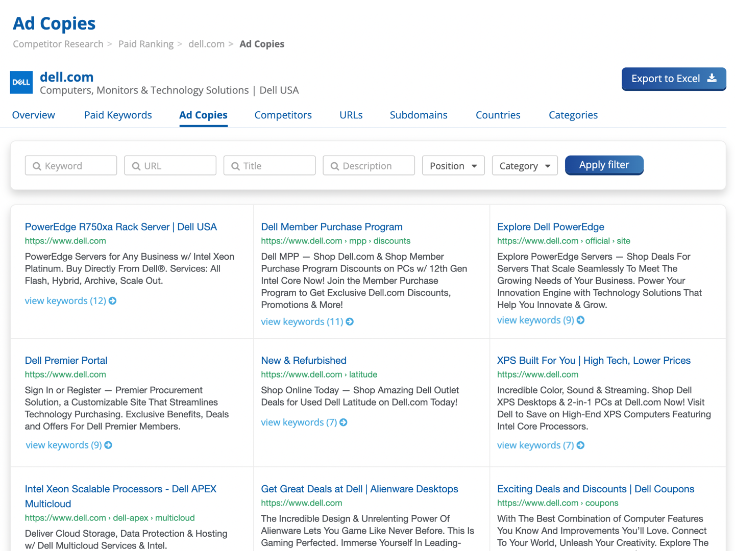Open Get Great Deals Alienware Desktops title
Viewport: 735px width, 551px height.
tap(360, 489)
